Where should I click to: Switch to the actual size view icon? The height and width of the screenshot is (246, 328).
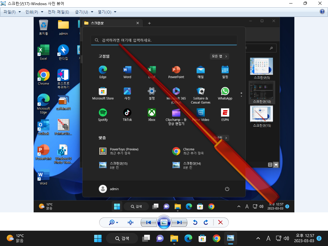pyautogui.click(x=131, y=222)
